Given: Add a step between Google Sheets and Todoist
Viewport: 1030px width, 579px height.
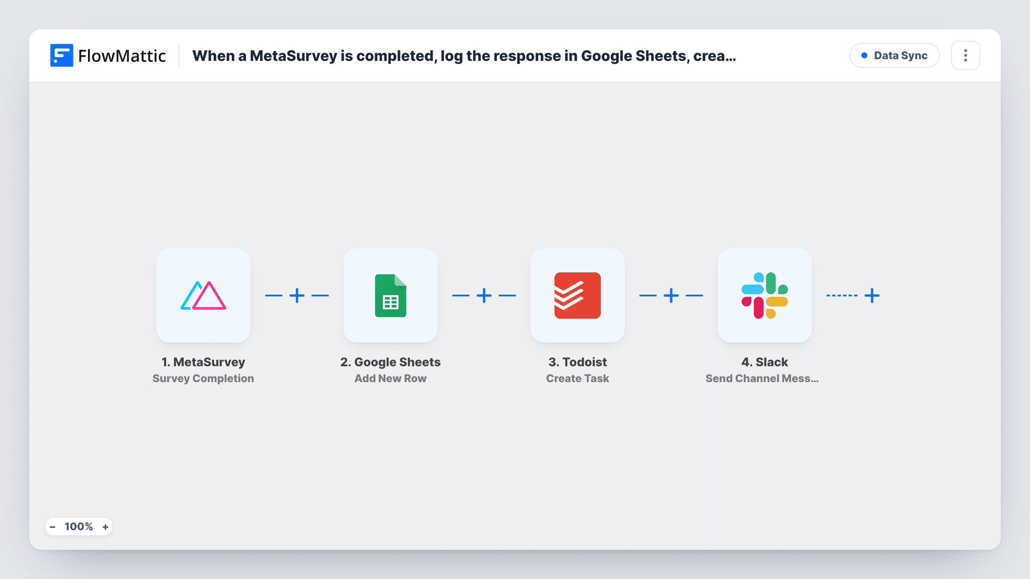Looking at the screenshot, I should [x=484, y=296].
